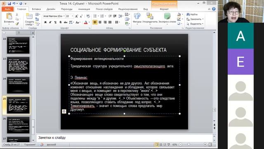Close the slide thumbnails pane

click(x=33, y=33)
